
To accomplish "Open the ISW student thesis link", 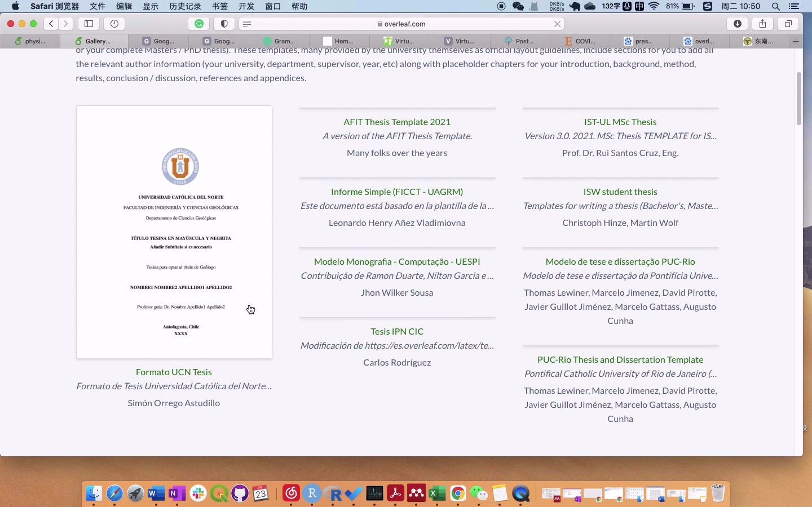I will (x=620, y=192).
